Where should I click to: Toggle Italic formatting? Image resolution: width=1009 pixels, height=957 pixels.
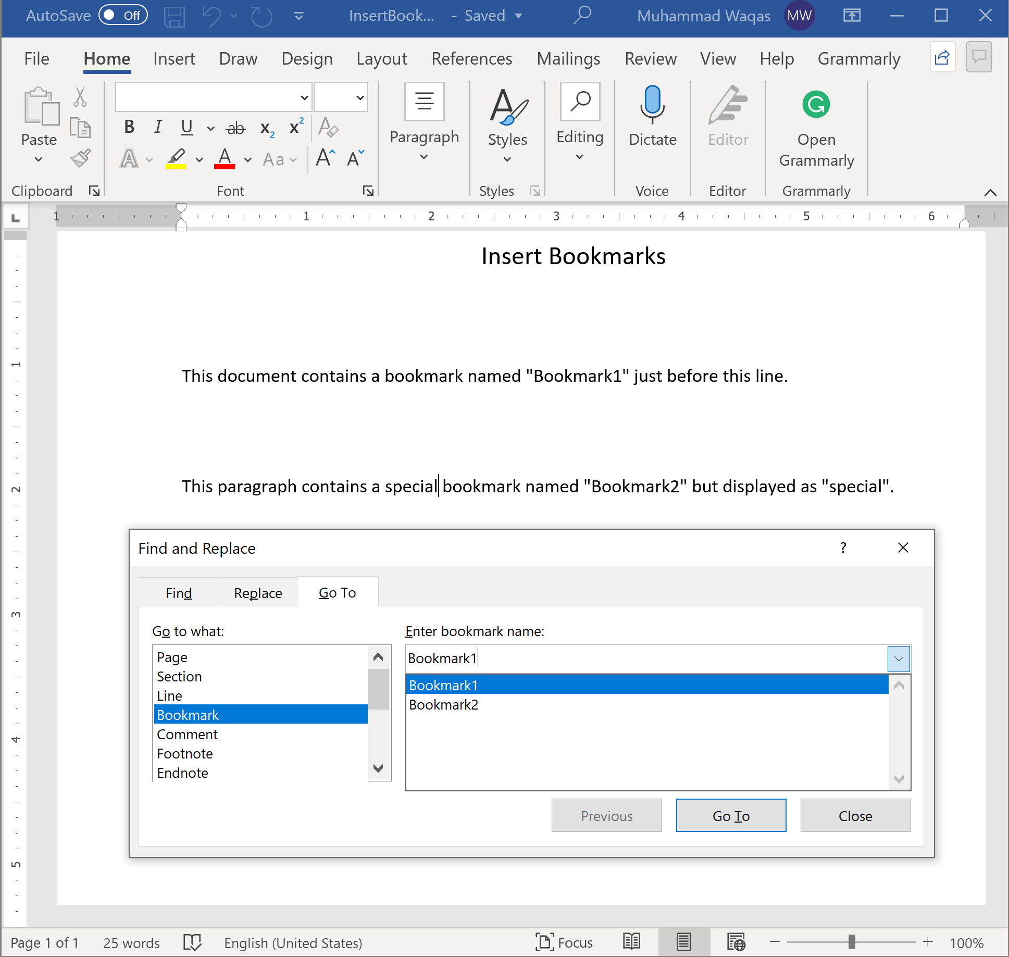point(158,127)
